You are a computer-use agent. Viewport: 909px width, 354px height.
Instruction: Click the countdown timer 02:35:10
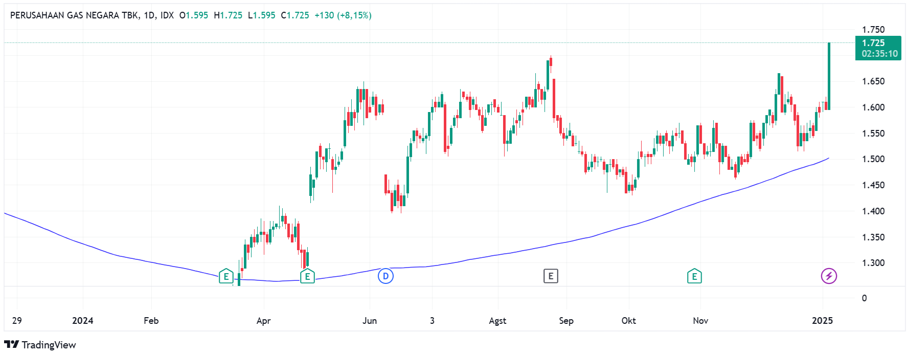point(879,54)
